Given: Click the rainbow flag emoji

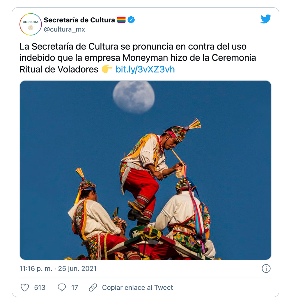Looking at the screenshot, I should (x=121, y=20).
